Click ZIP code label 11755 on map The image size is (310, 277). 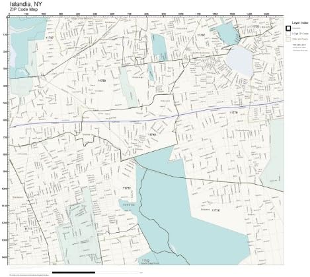pos(255,26)
